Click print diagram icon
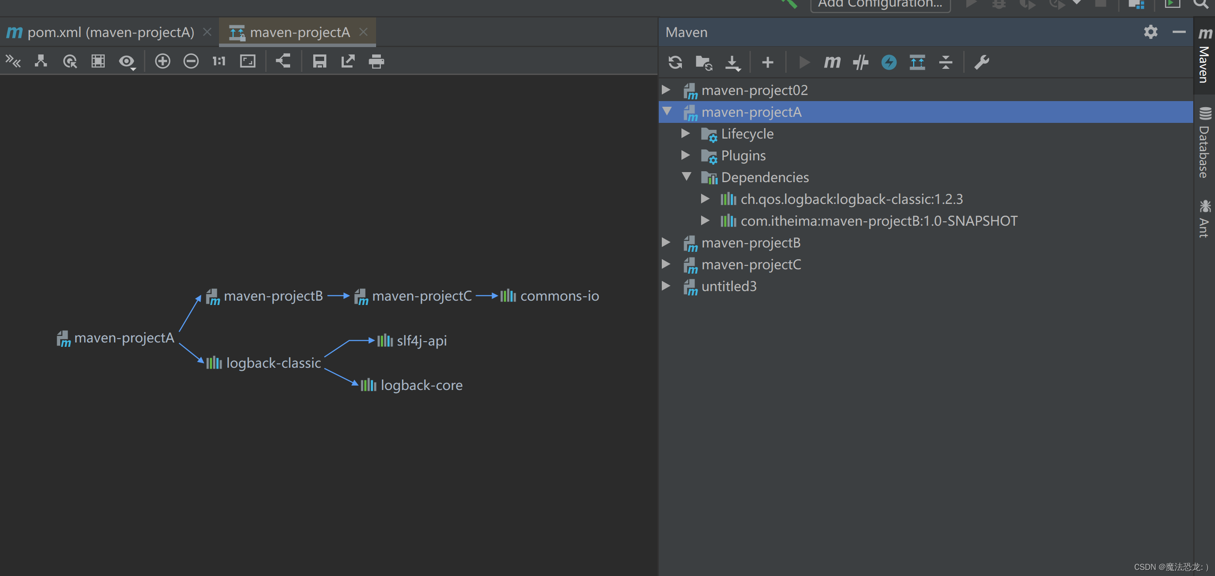The width and height of the screenshot is (1215, 576). point(376,61)
